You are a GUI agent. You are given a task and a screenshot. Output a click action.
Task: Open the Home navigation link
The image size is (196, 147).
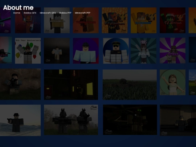pos(17,13)
